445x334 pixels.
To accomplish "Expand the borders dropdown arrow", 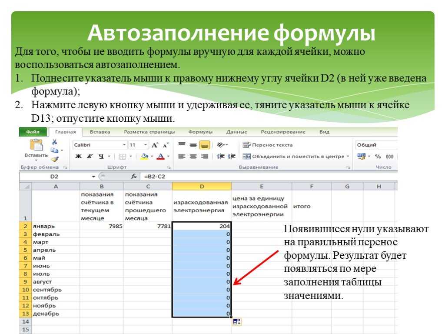I will point(131,156).
